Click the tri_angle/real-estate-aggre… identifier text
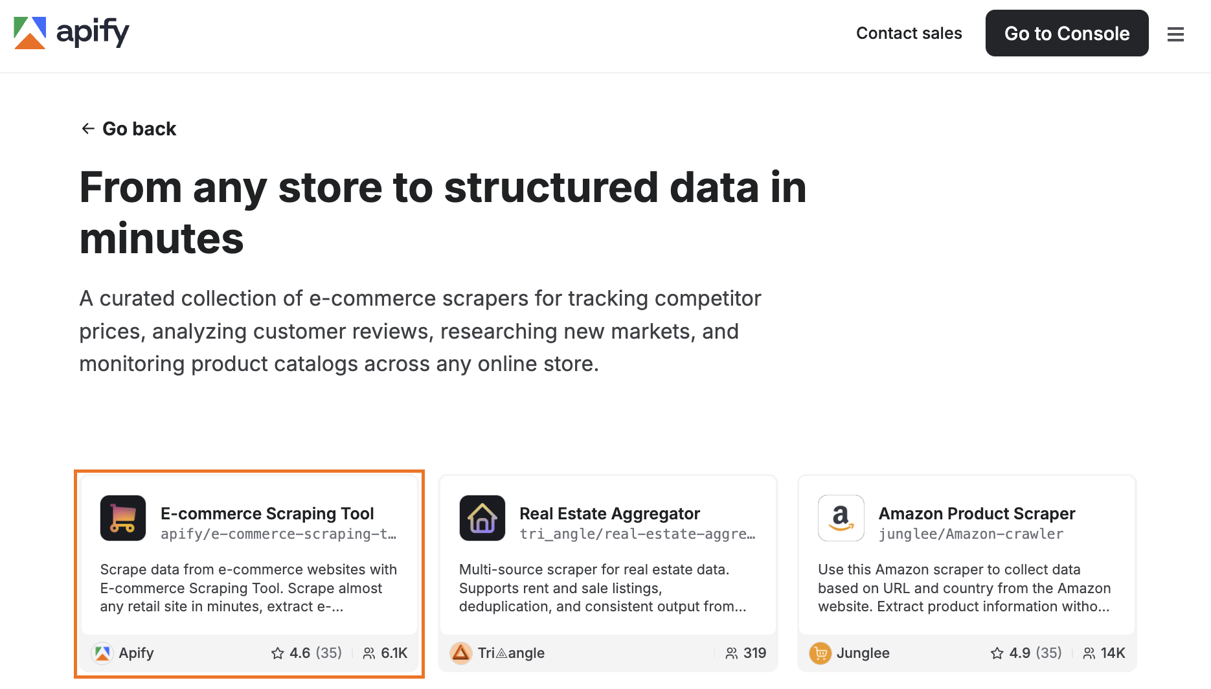Screen dimensions: 1211x689 point(638,534)
